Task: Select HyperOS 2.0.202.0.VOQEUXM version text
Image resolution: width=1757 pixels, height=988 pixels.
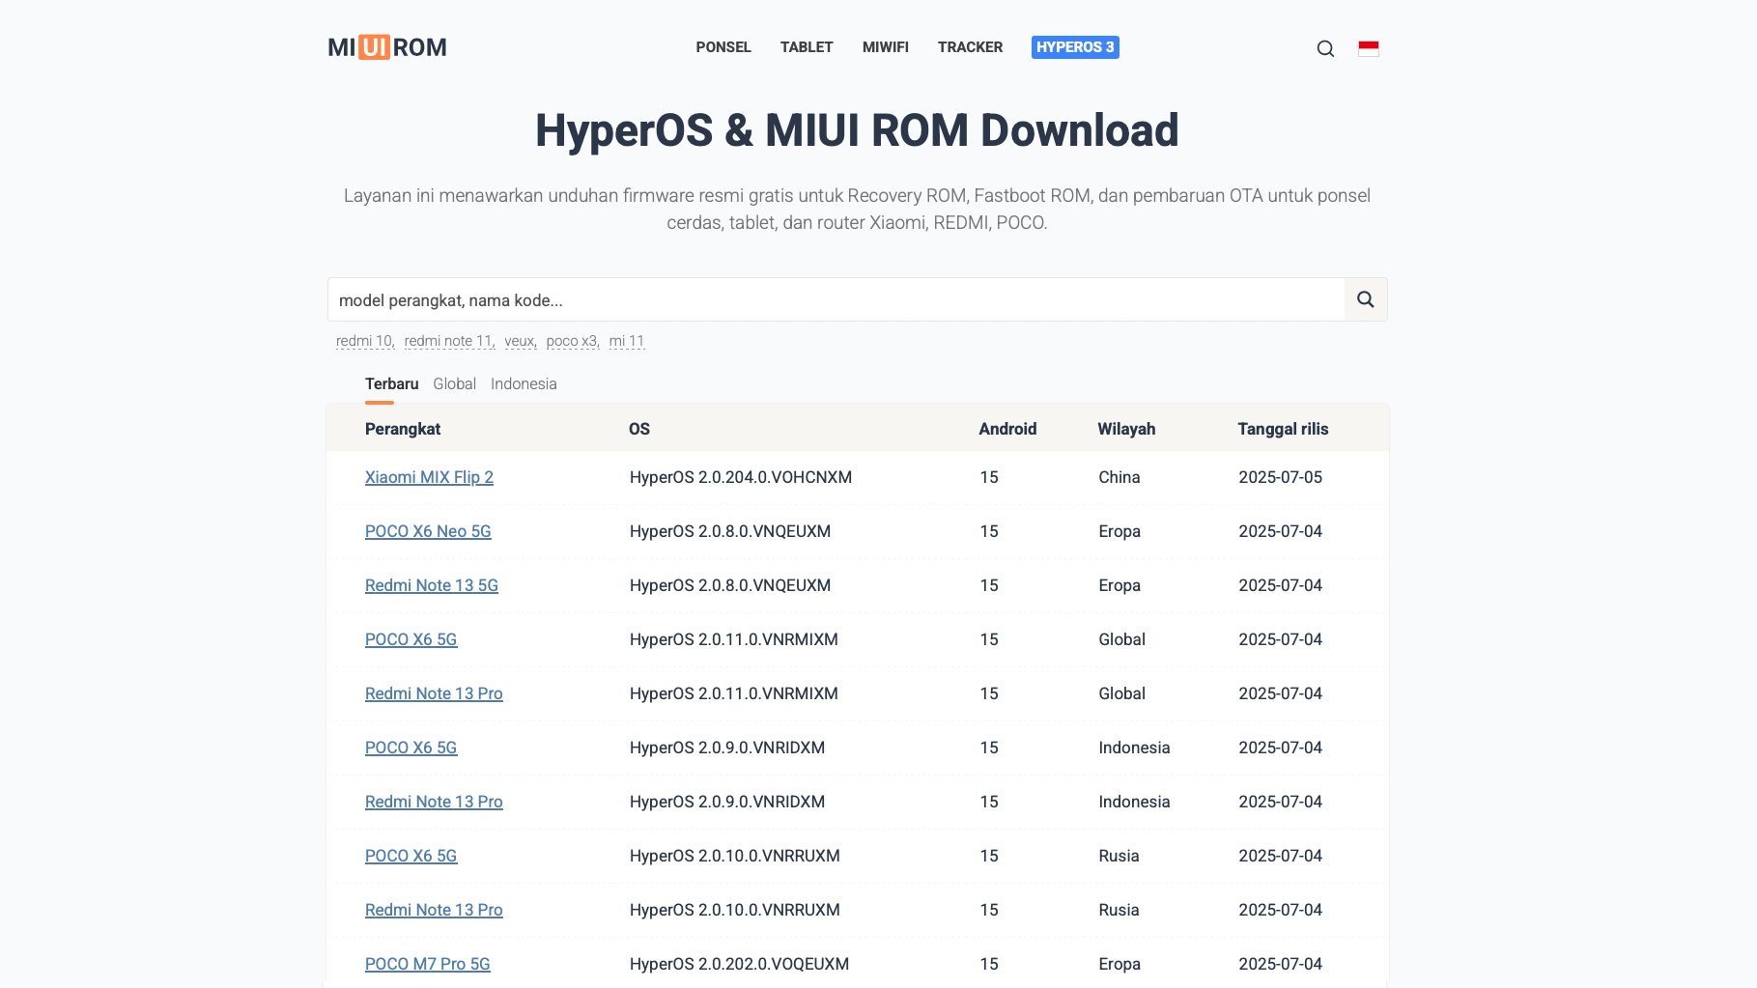Action: tap(739, 964)
